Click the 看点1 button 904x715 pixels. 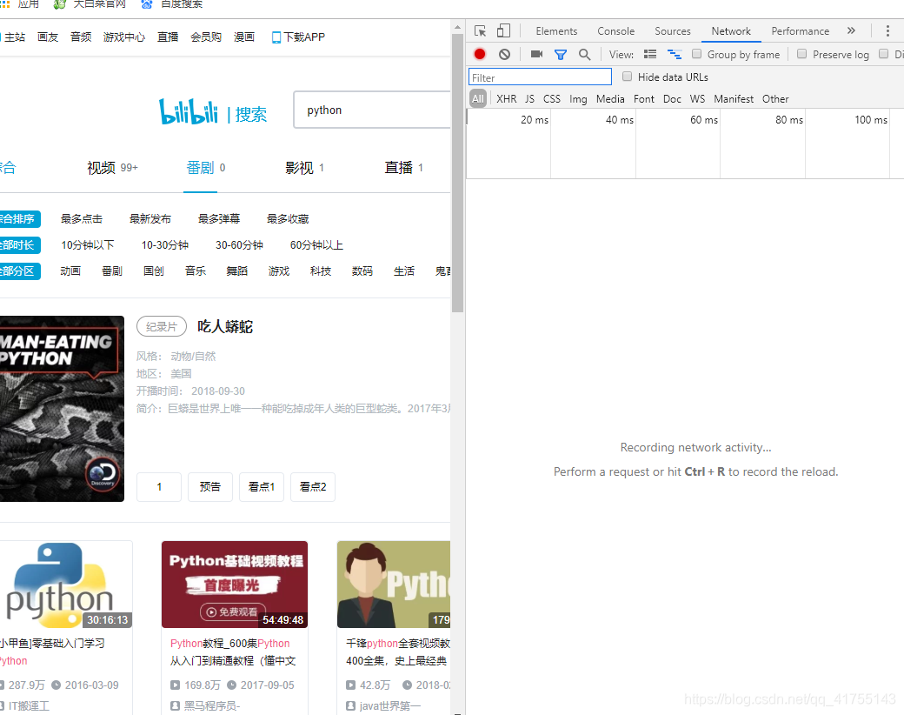(261, 487)
